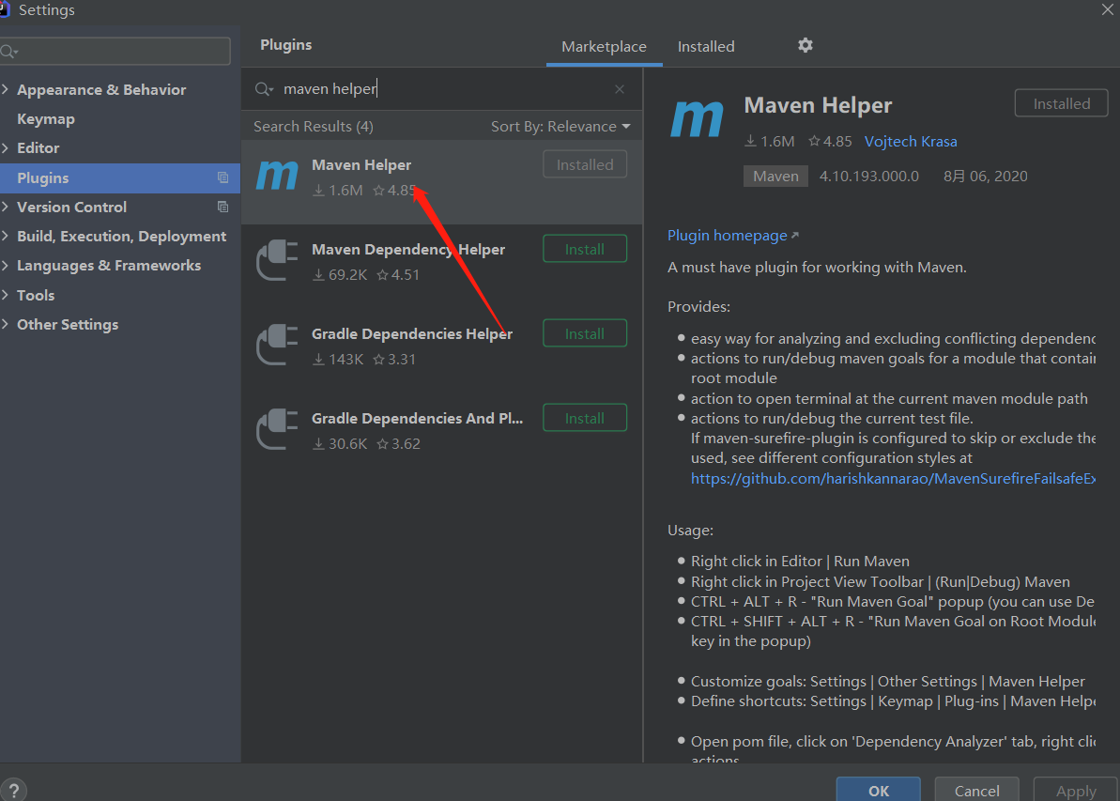The width and height of the screenshot is (1120, 801).
Task: Click the Search Results (4) label
Action: tap(314, 127)
